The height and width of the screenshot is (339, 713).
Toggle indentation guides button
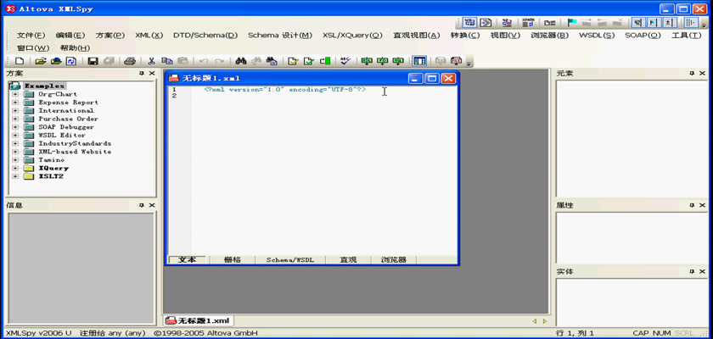tap(689, 22)
